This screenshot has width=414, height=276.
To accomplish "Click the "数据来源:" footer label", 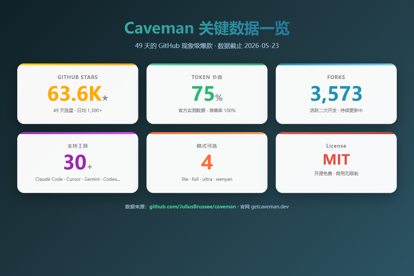I will [136, 207].
